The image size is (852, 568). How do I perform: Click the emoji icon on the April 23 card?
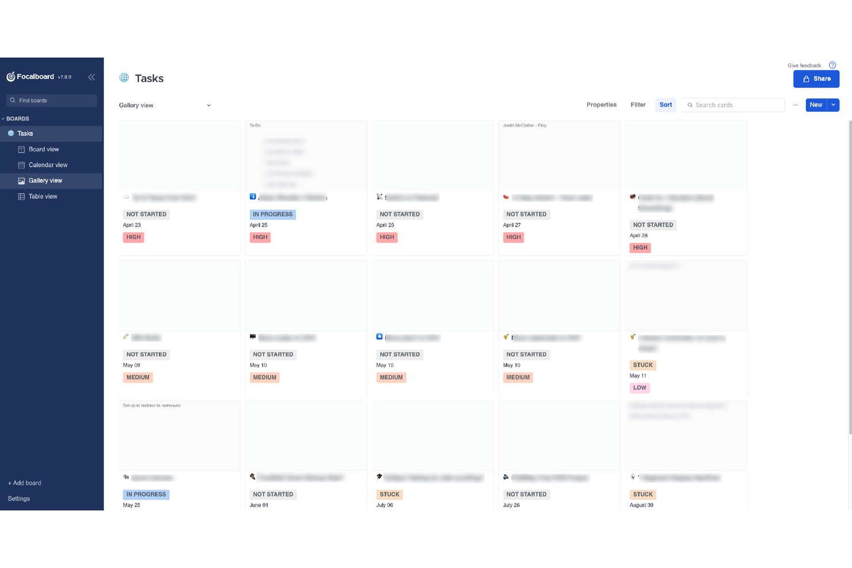point(126,197)
